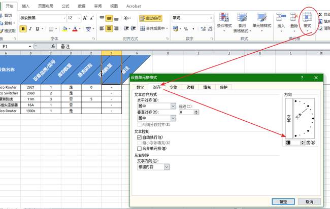Click the phonetic guide 文 icon
The height and width of the screenshot is (209, 330).
click(x=88, y=29)
